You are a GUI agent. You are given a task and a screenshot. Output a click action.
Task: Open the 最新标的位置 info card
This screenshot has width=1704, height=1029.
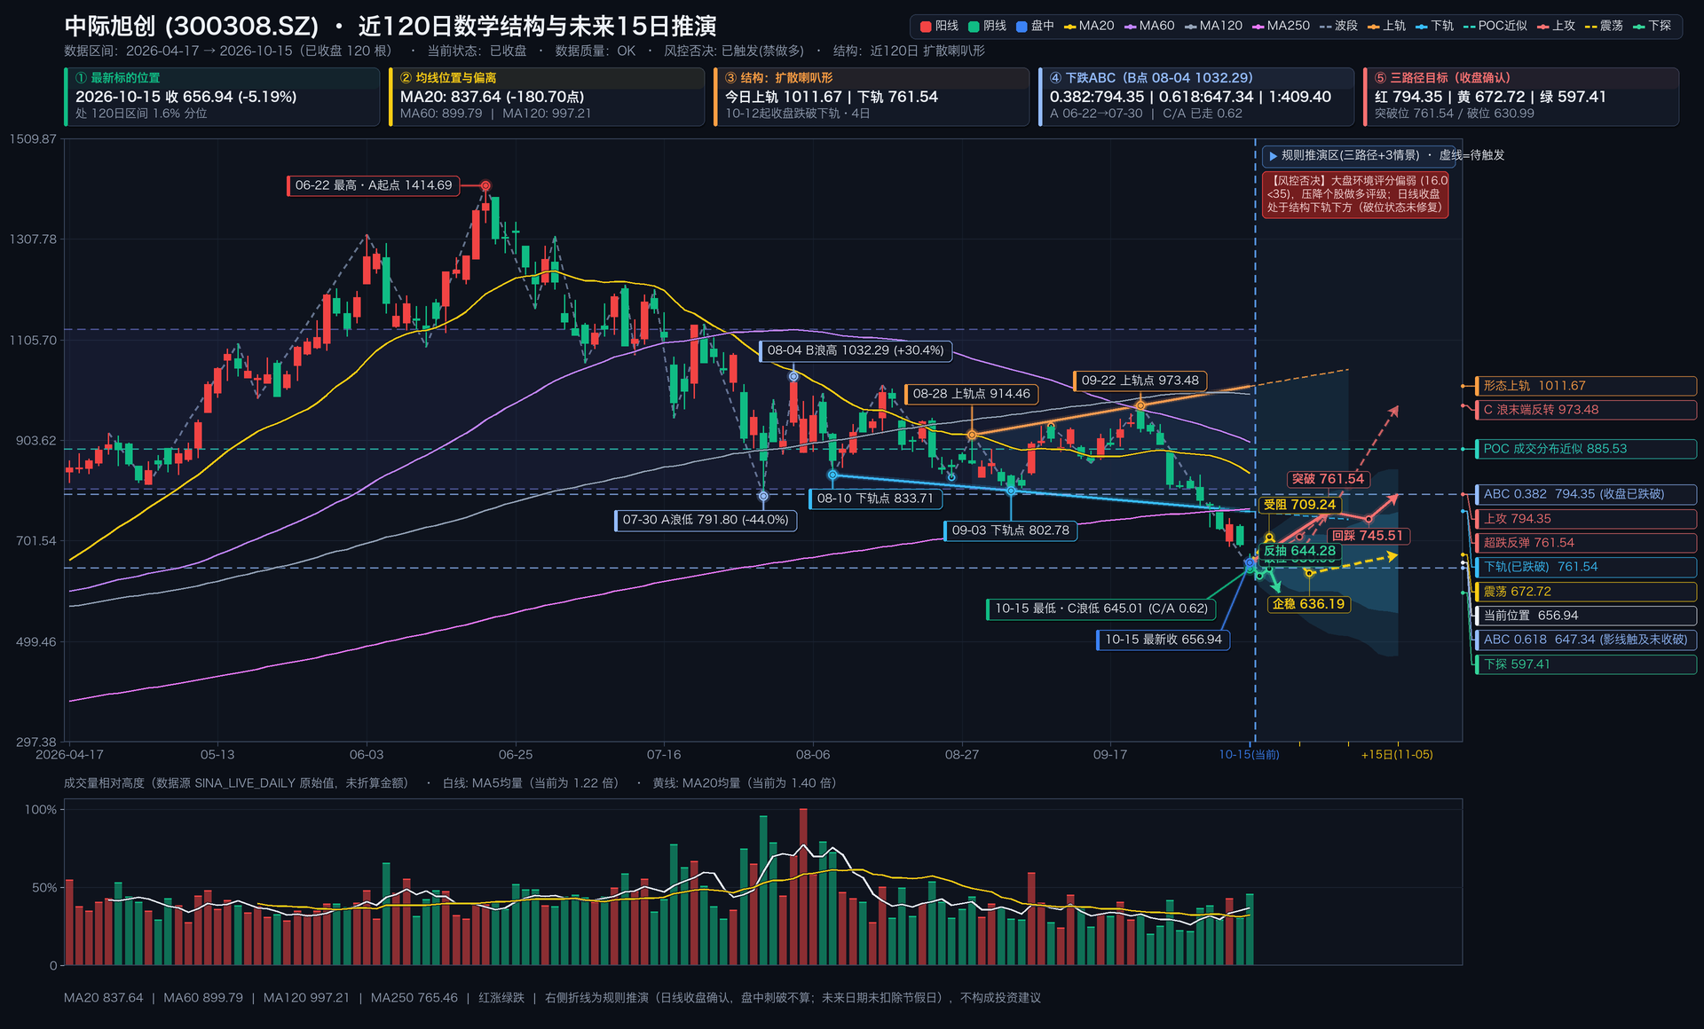click(222, 97)
